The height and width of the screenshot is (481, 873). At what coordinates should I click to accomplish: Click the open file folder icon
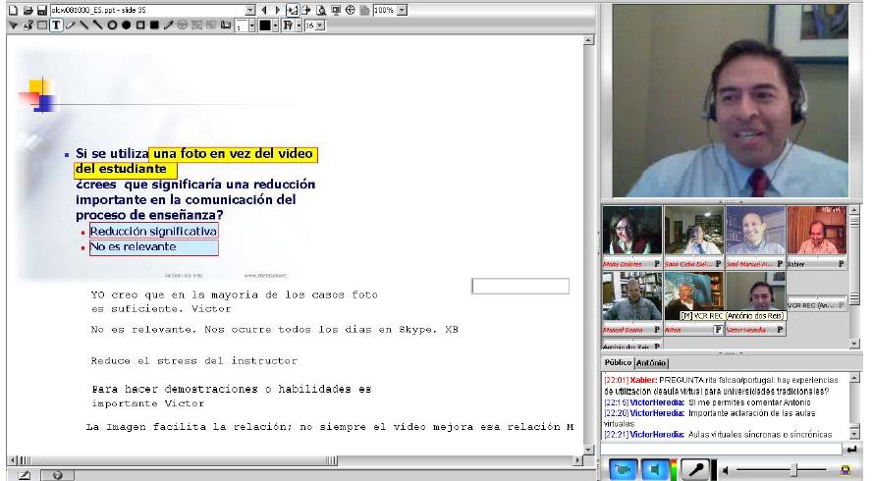pos(27,10)
